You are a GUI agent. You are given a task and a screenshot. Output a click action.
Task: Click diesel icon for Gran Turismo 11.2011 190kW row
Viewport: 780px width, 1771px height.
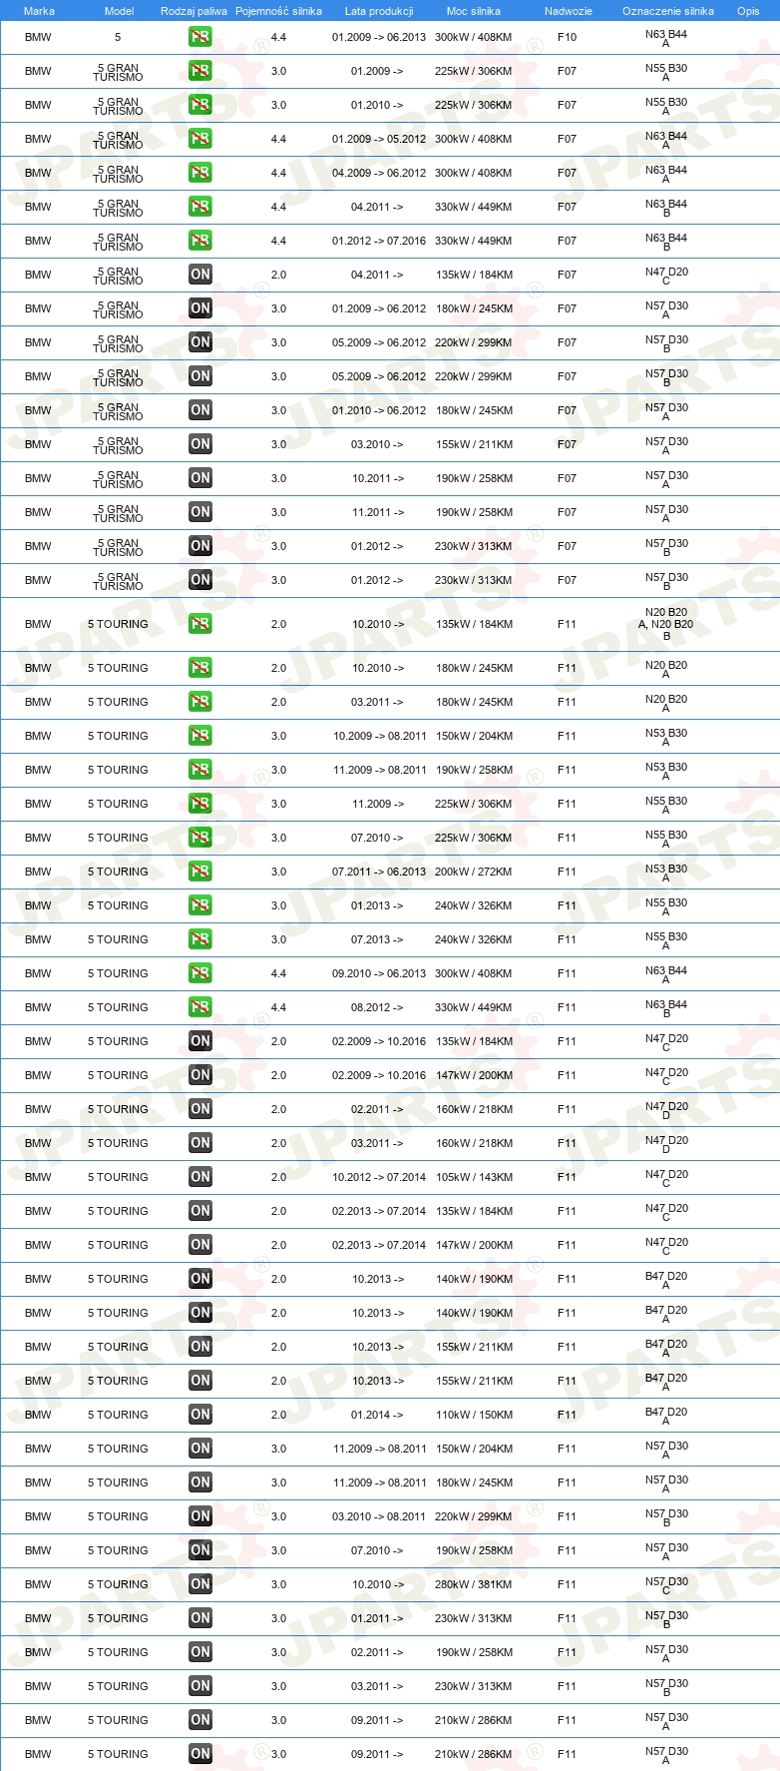click(199, 512)
